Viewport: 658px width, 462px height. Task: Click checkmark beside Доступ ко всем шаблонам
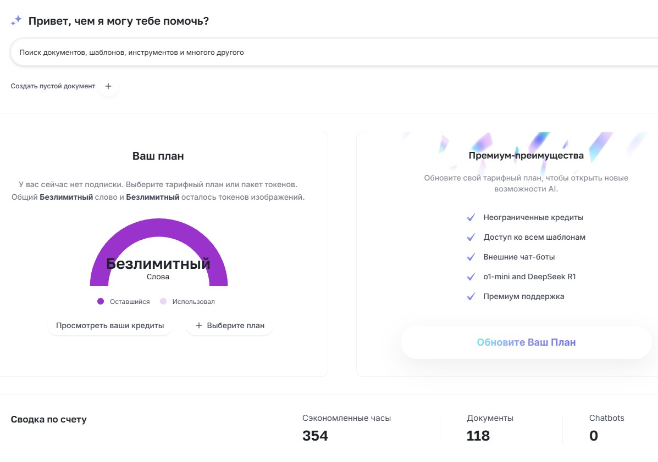pos(471,237)
